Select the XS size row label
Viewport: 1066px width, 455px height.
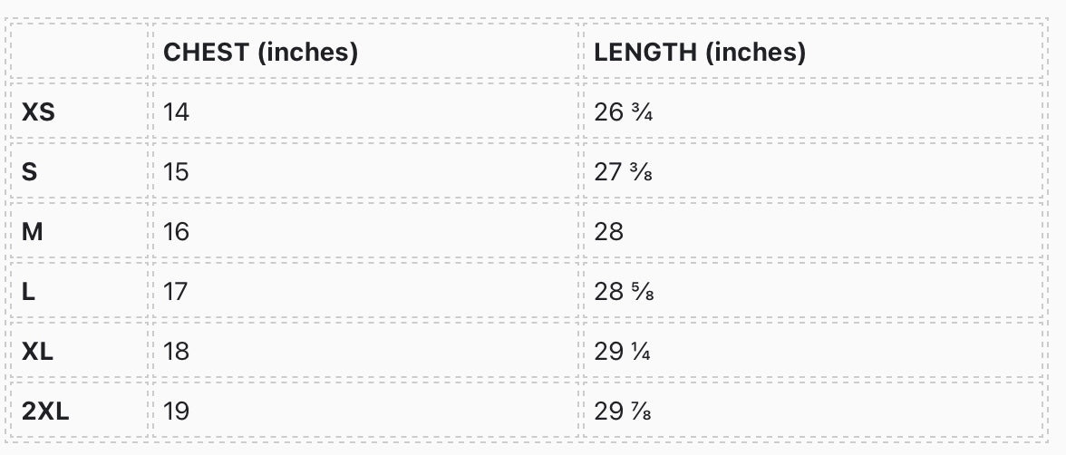(38, 111)
